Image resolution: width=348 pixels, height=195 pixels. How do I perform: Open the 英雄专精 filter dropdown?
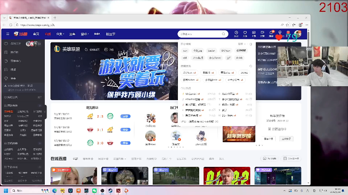pos(119,159)
